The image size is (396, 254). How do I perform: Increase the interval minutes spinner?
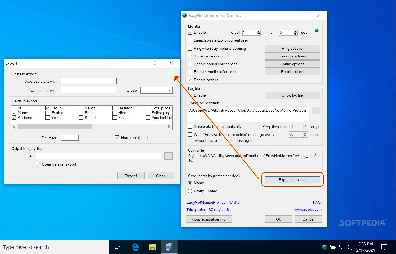pyautogui.click(x=259, y=31)
